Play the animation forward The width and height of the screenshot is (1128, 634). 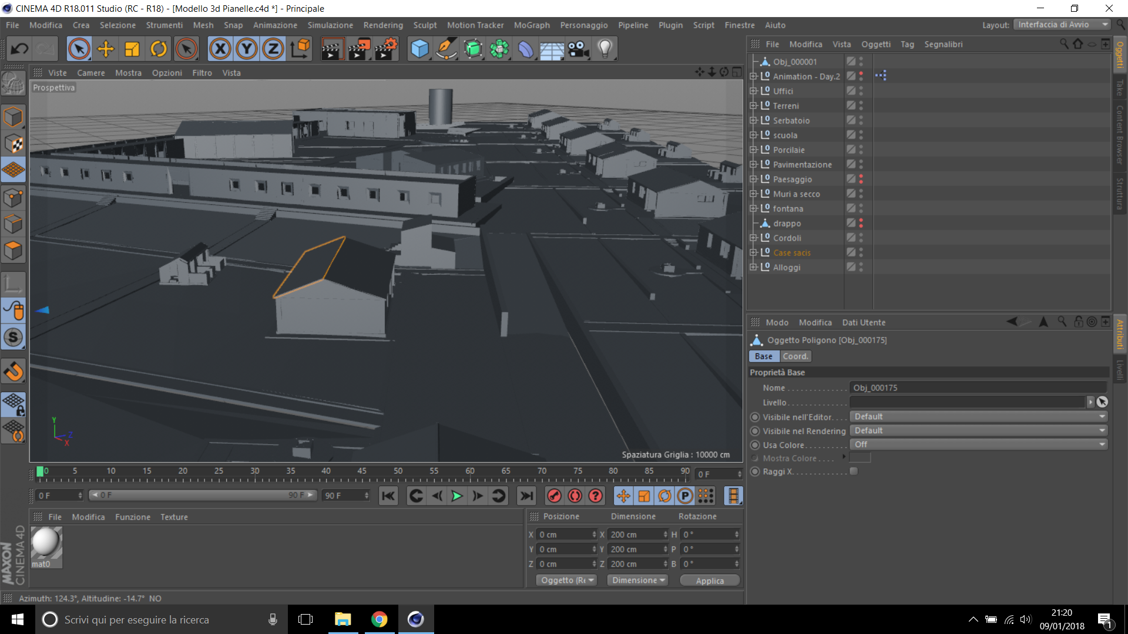[456, 496]
